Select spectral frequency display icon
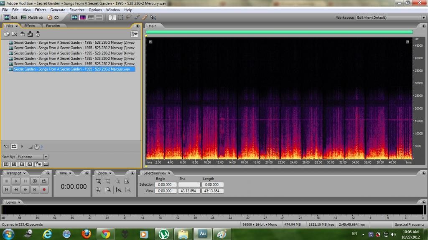The width and height of the screenshot is (428, 240). 82,18
